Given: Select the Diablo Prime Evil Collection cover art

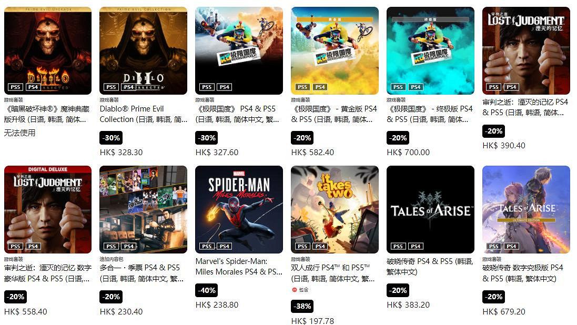Looking at the screenshot, I should [x=143, y=51].
